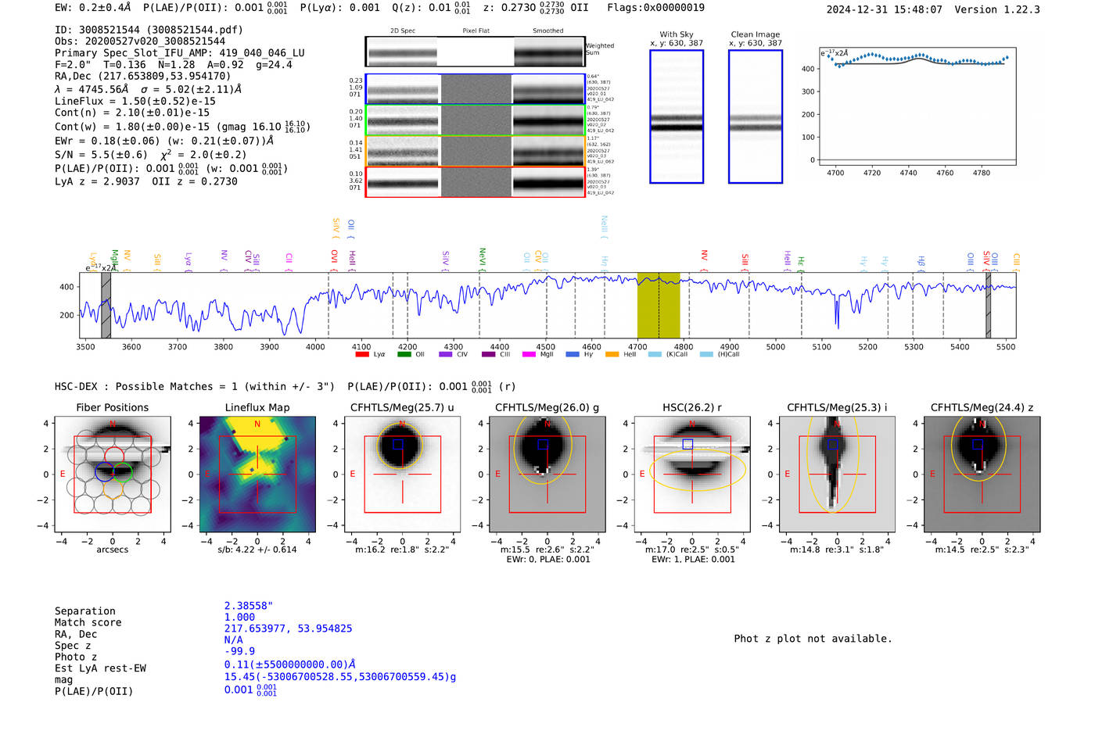Click the Match score value 1.000
This screenshot has width=1095, height=745.
pos(239,617)
